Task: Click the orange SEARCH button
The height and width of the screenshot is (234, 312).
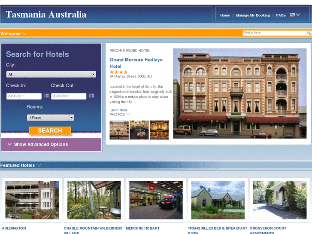Action: pos(50,131)
